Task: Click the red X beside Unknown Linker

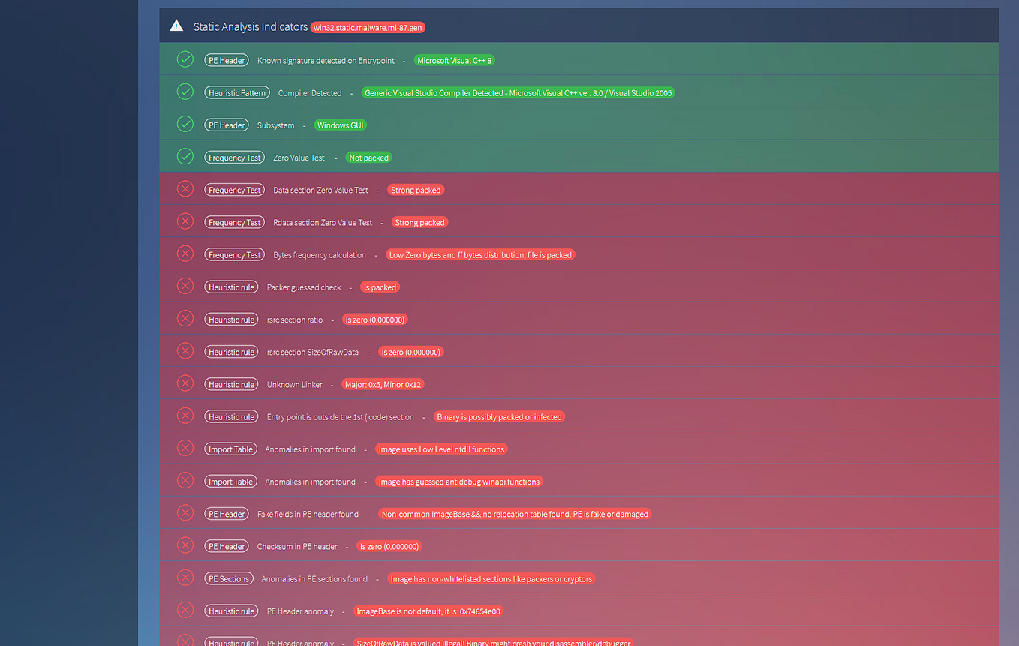Action: [185, 383]
